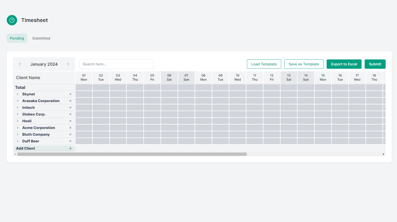Click the 13 Sat date header
Screen dimensions: 397x222
tap(289, 78)
